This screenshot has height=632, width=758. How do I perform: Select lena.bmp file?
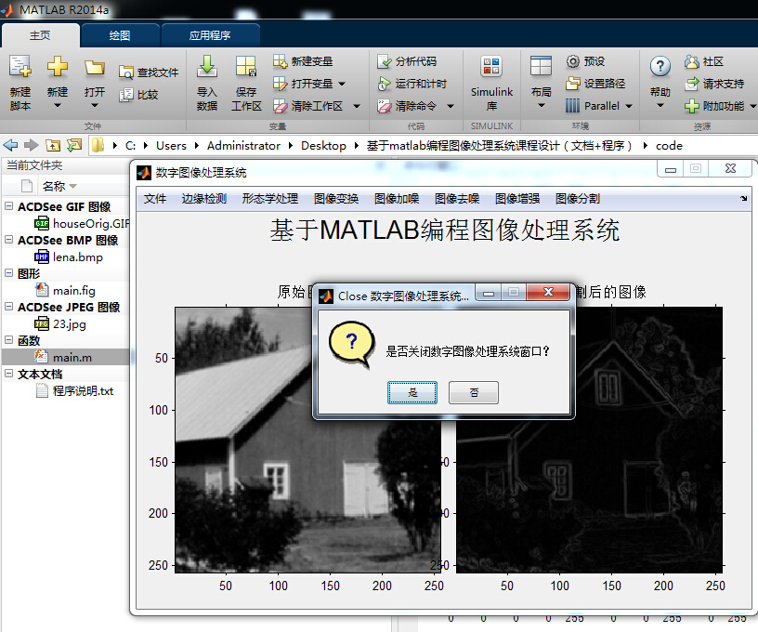click(x=69, y=257)
